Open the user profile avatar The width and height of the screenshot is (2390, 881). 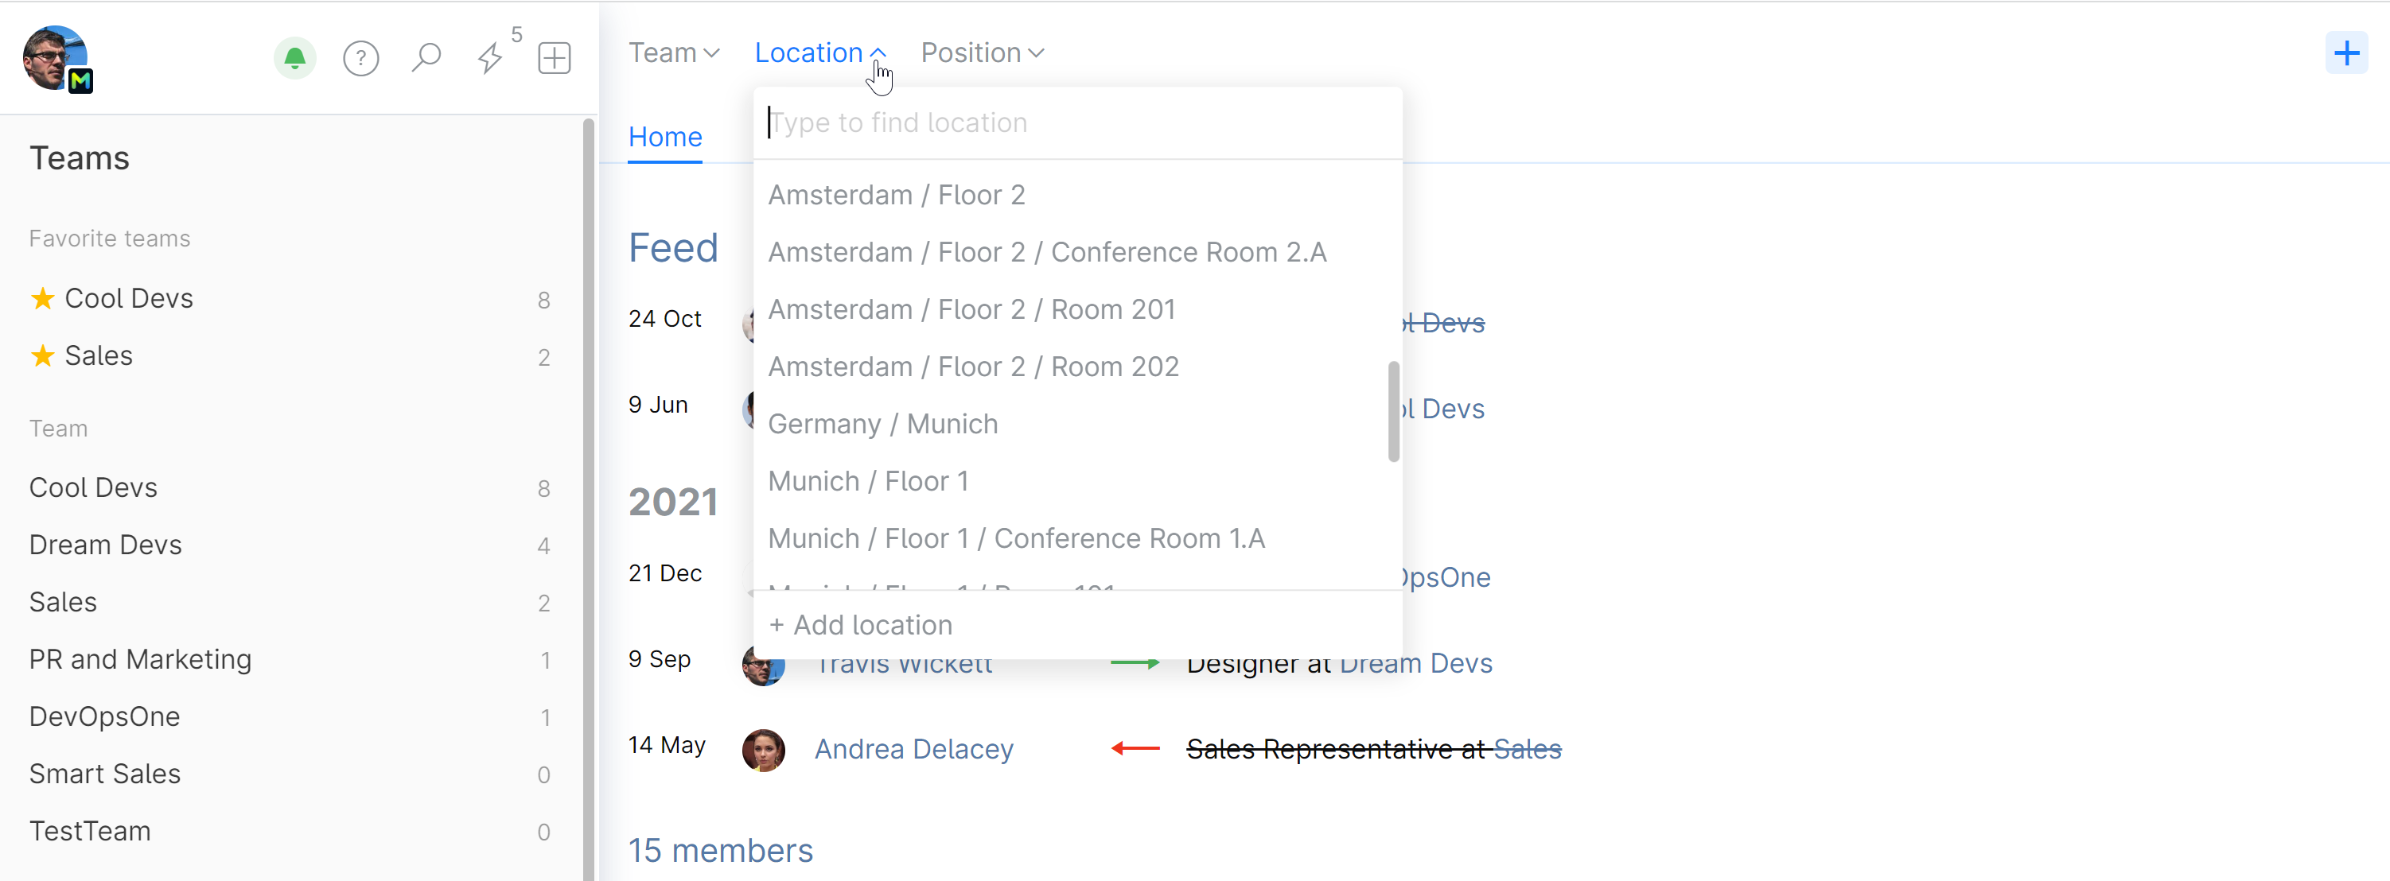(56, 57)
